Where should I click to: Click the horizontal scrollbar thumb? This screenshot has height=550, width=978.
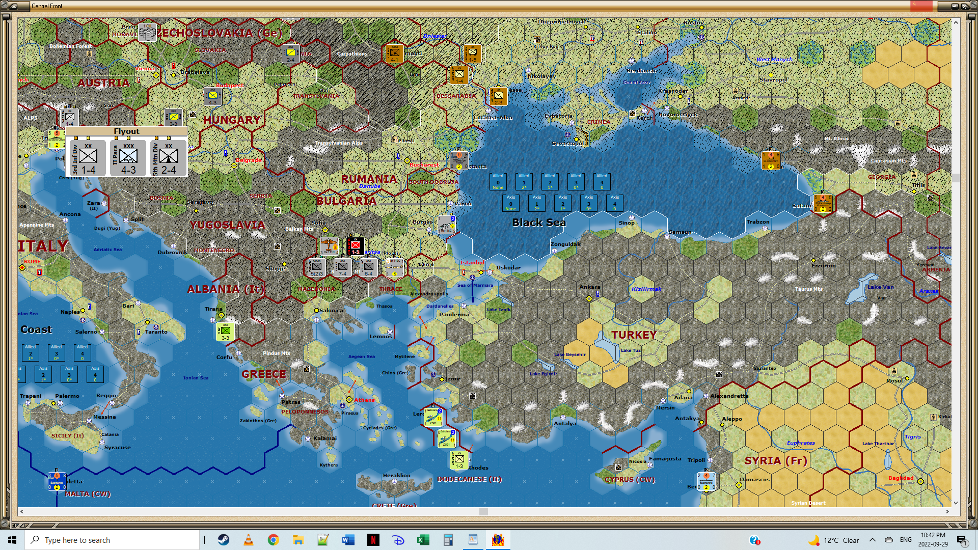tap(483, 511)
